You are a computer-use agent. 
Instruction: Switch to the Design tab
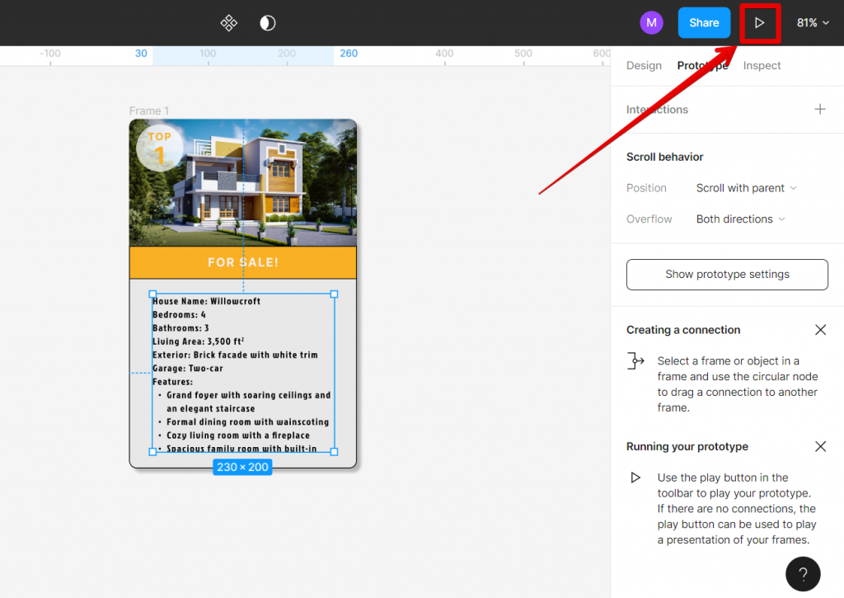(x=644, y=65)
